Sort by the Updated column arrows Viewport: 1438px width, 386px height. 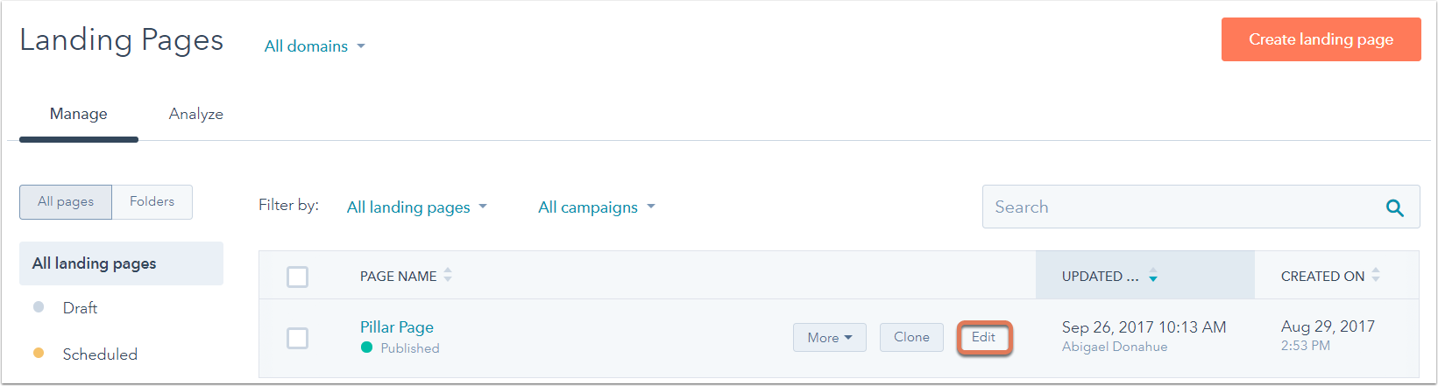(x=1153, y=277)
